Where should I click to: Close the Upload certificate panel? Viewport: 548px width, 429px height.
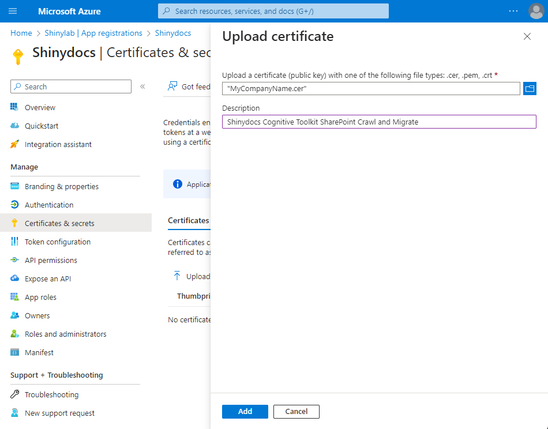click(527, 36)
